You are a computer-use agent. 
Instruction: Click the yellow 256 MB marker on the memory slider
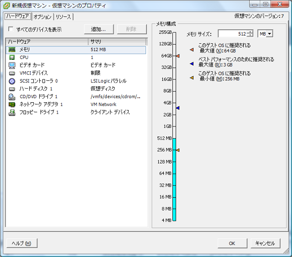[x=178, y=150]
